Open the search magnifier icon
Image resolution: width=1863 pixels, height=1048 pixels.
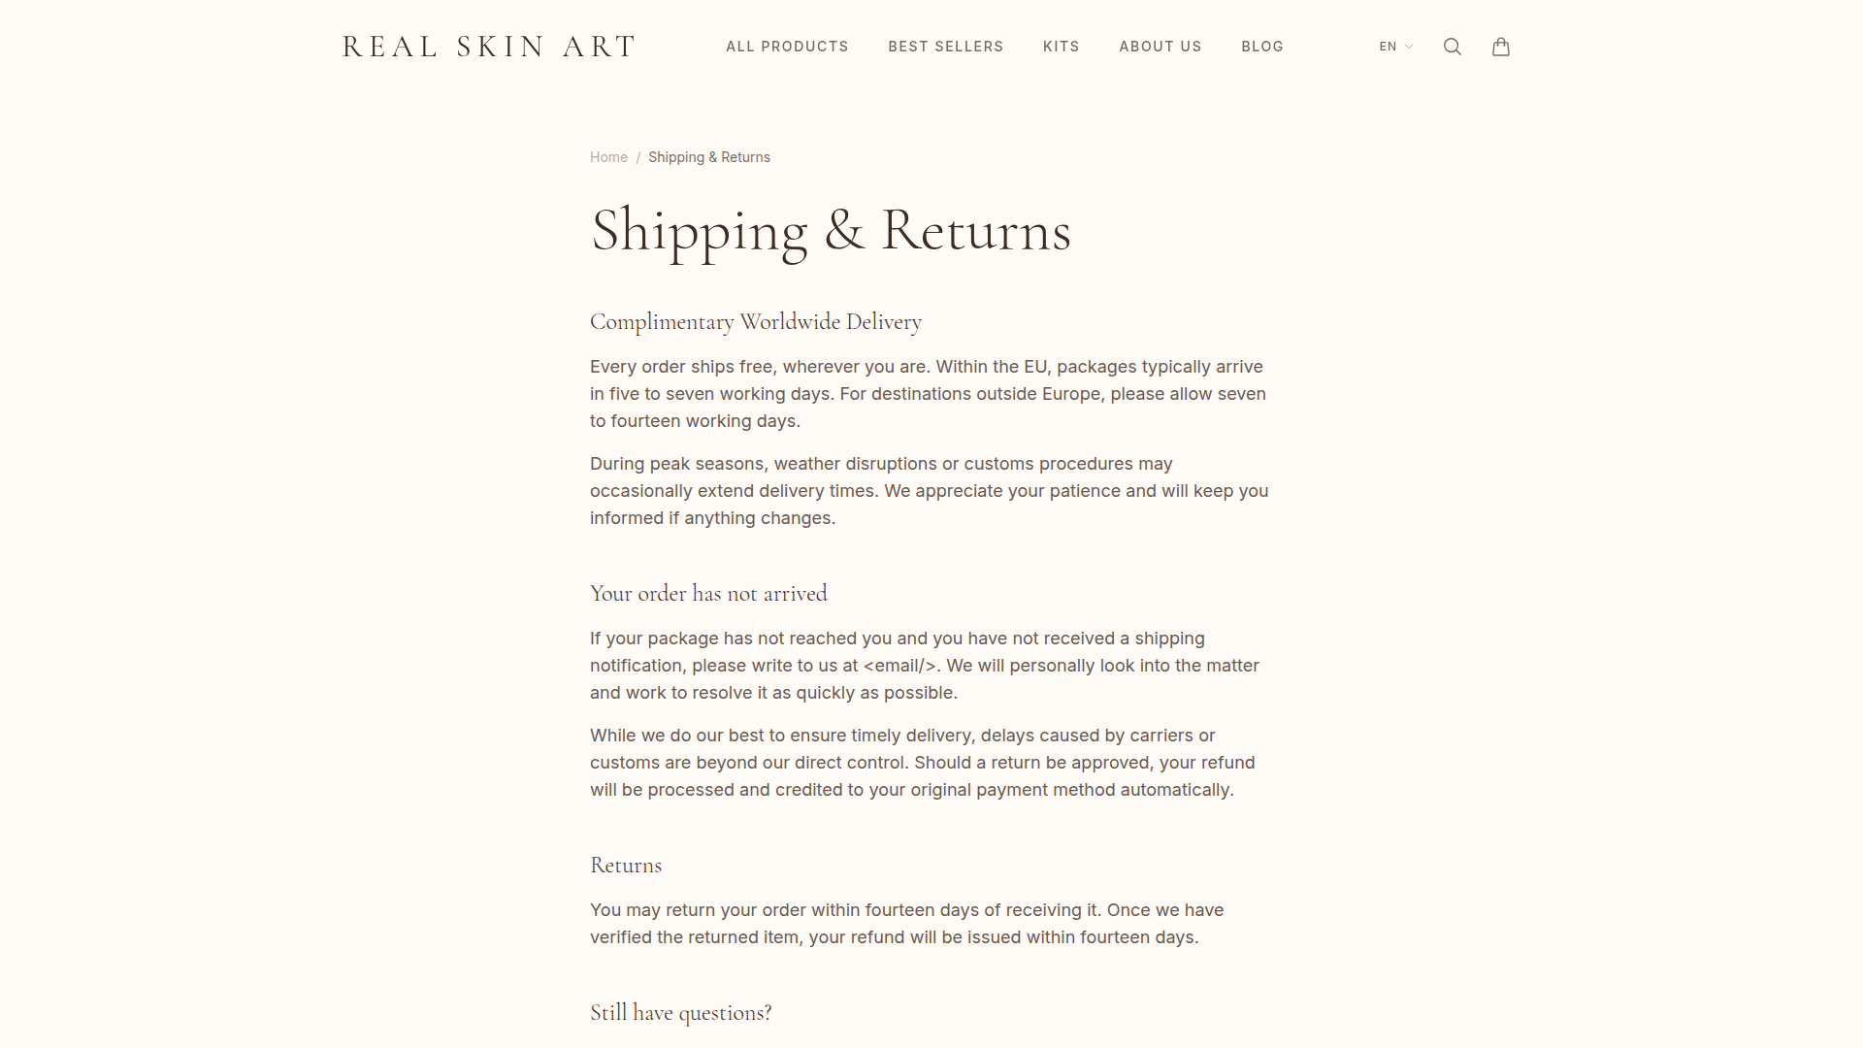[x=1452, y=47]
